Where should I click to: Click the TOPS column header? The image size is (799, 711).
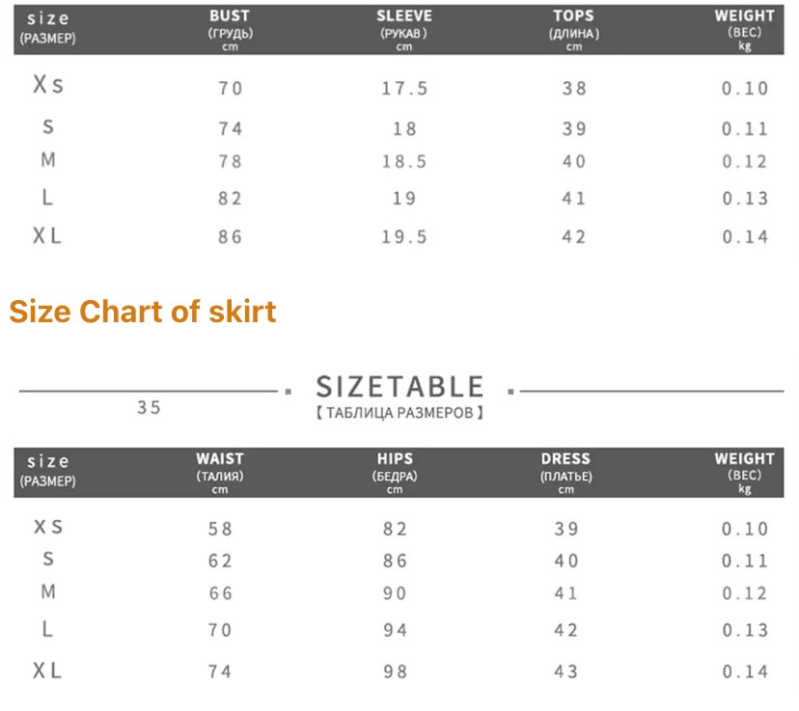(x=573, y=16)
